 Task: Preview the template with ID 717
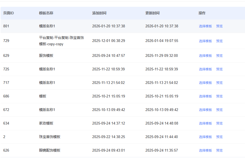click(x=219, y=83)
